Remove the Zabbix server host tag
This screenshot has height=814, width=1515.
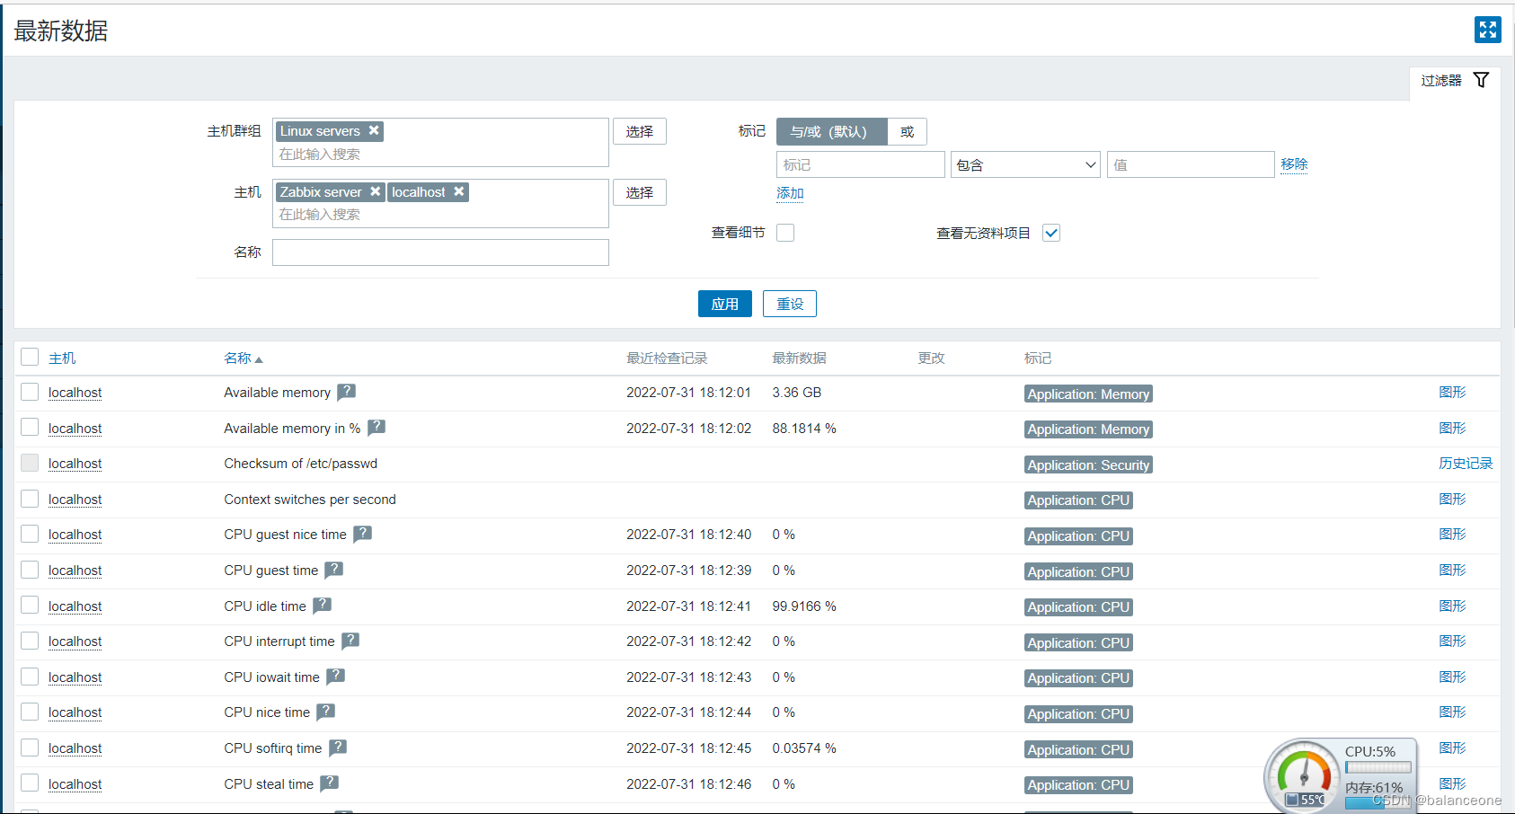click(x=376, y=191)
